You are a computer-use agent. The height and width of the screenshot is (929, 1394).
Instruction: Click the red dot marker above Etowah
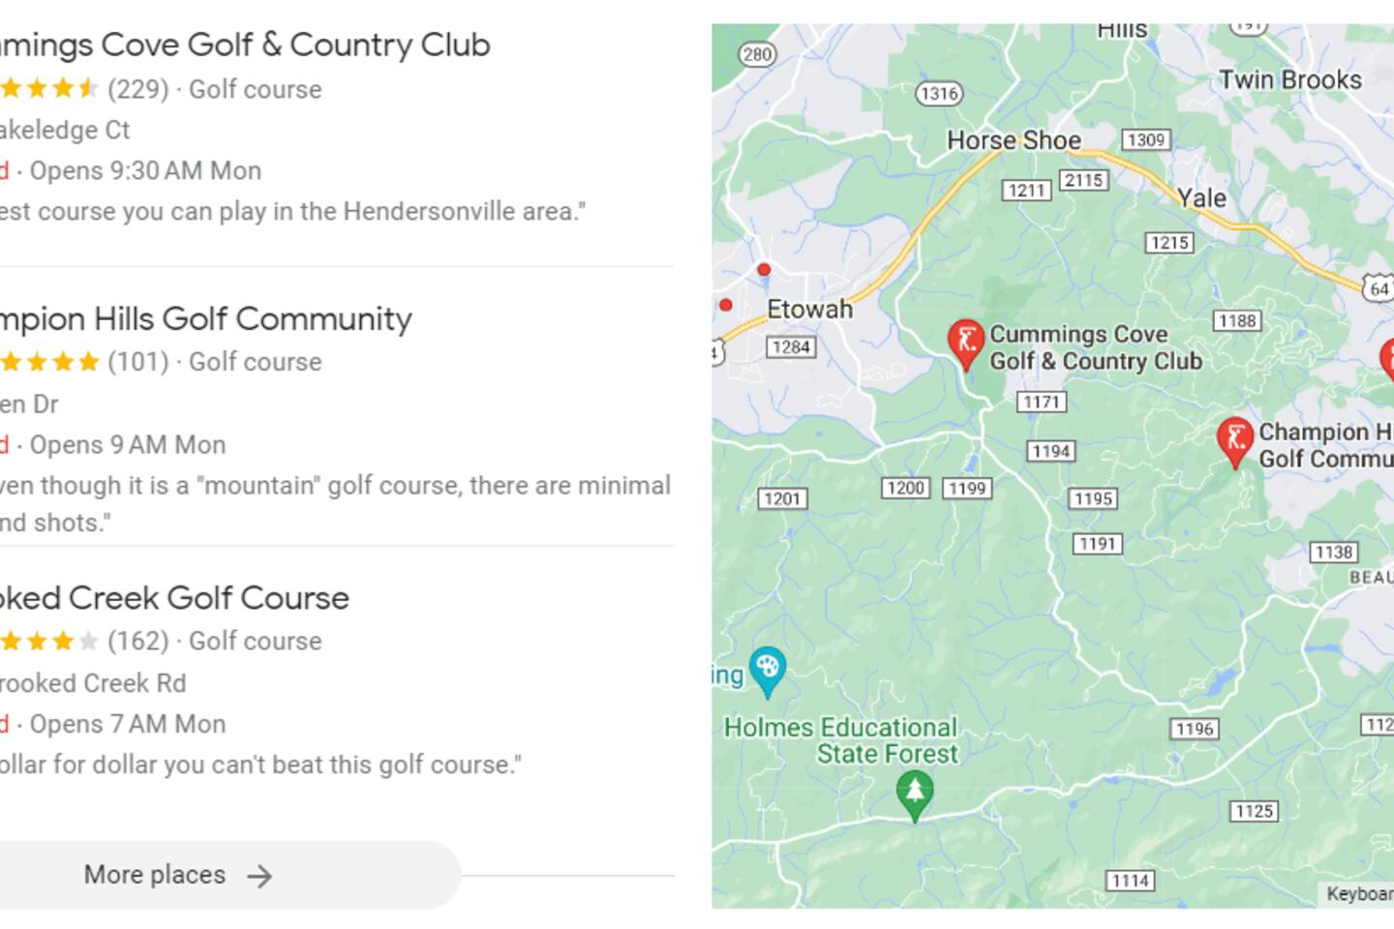tap(764, 269)
